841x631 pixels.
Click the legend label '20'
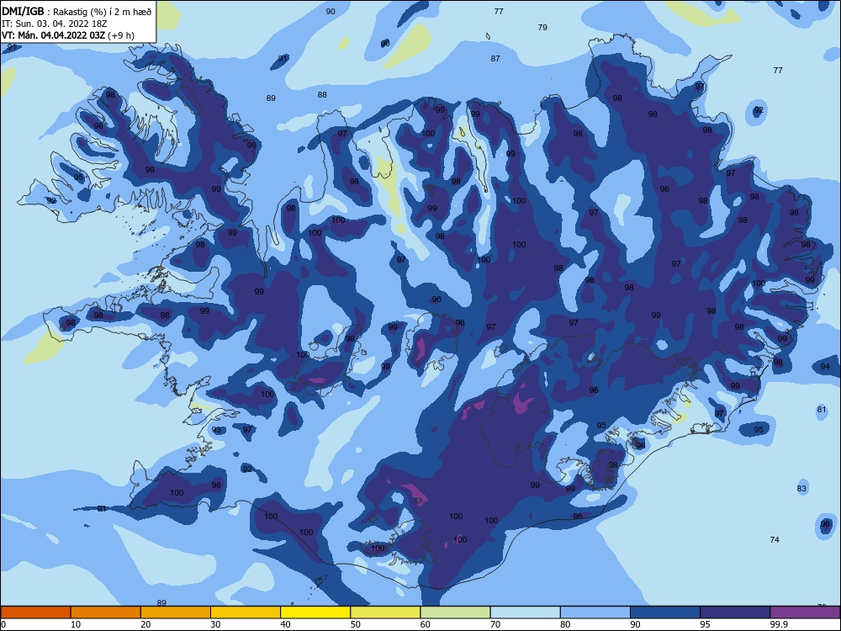point(145,624)
